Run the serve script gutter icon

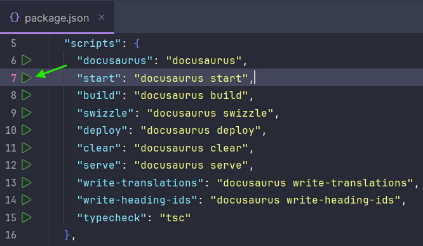coord(27,165)
